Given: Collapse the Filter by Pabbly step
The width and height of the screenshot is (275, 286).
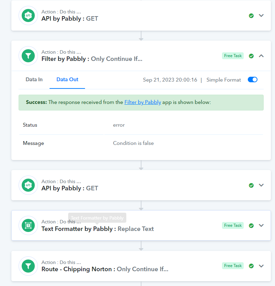Looking at the screenshot, I should (x=261, y=56).
